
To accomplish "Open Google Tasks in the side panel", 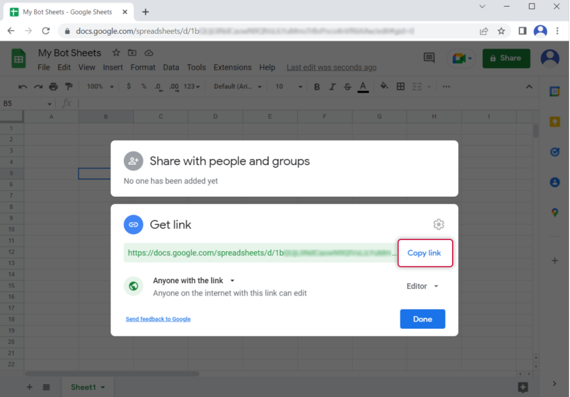I will click(555, 152).
